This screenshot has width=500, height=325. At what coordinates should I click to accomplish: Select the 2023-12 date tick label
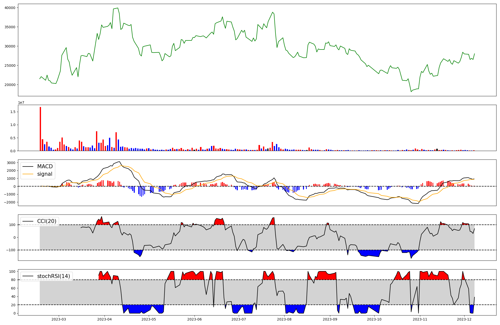click(464, 319)
